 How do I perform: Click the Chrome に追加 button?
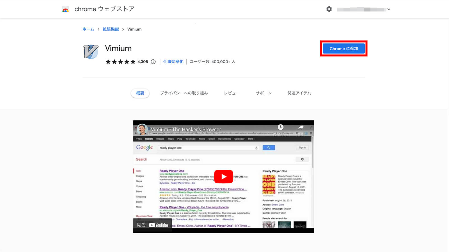click(344, 48)
